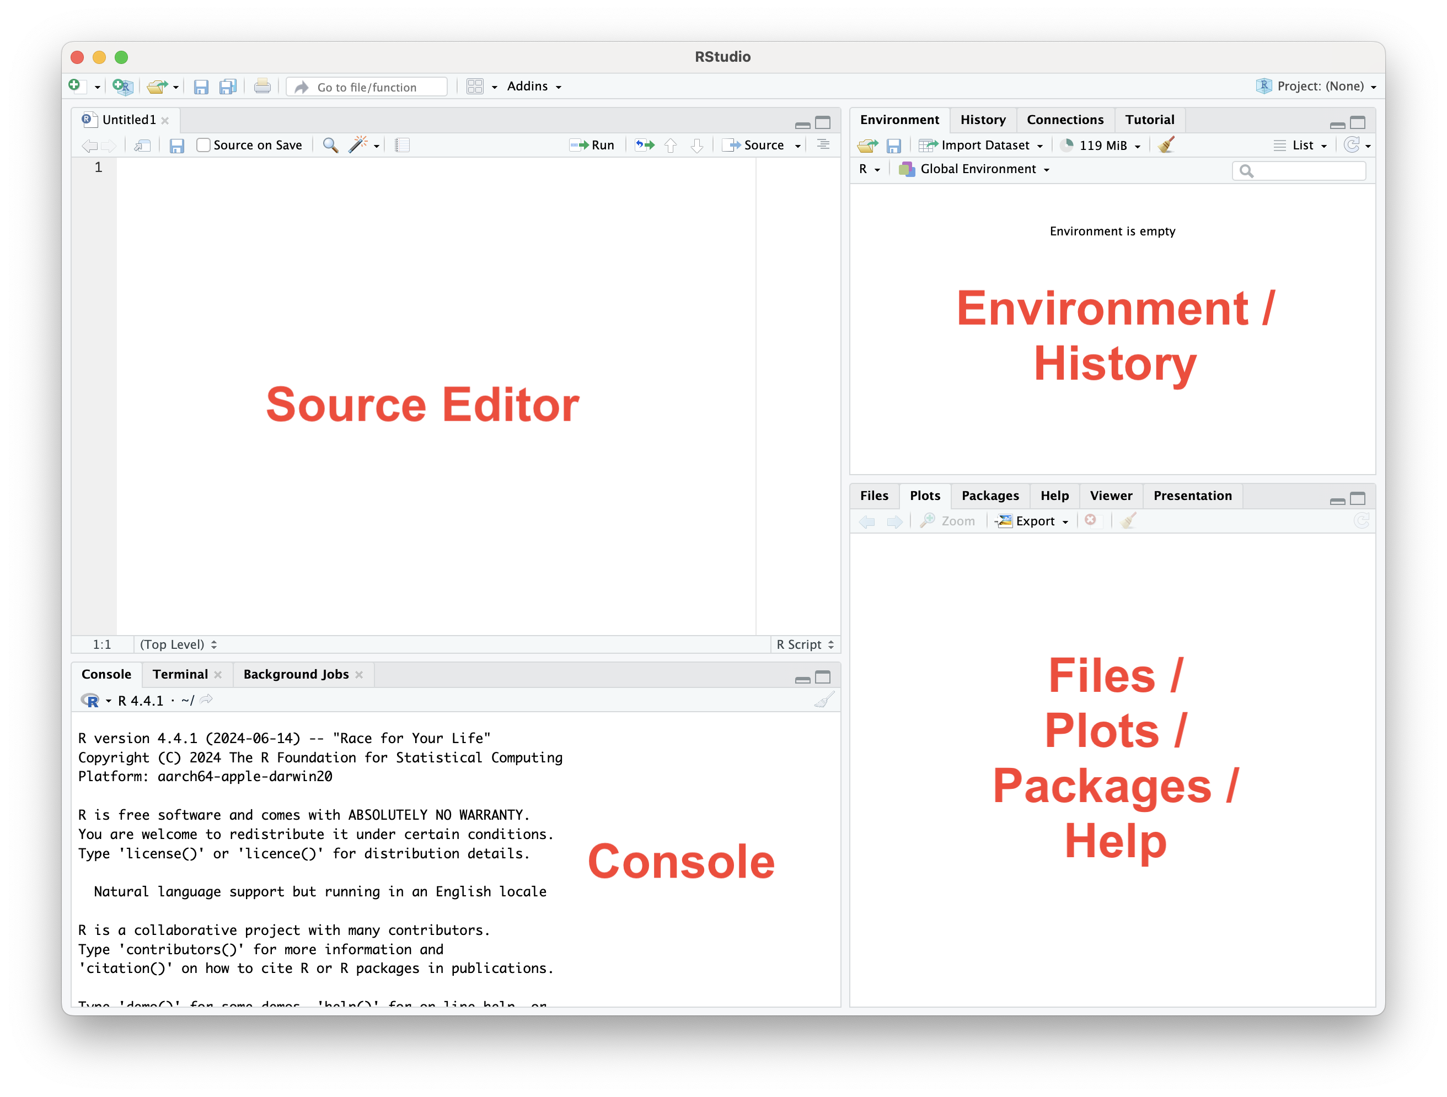The width and height of the screenshot is (1447, 1097).
Task: Refresh current plot icon
Action: pos(1362,521)
